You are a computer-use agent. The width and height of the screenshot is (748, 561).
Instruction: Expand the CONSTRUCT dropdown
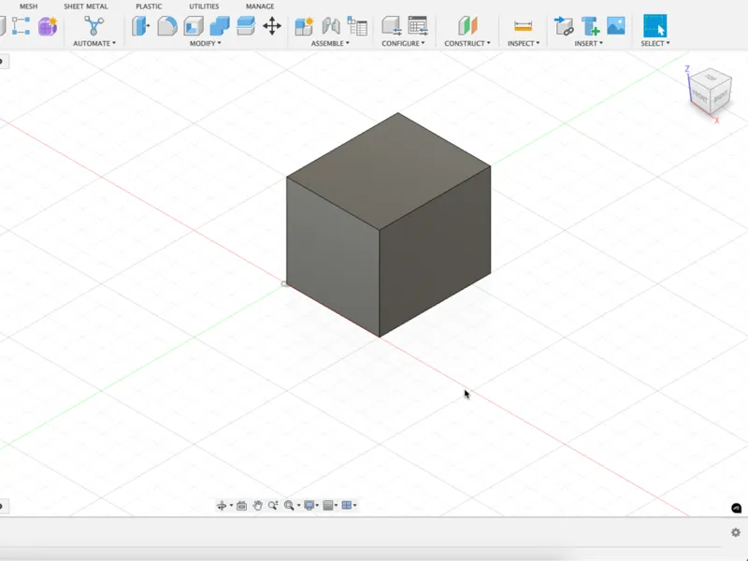(467, 43)
